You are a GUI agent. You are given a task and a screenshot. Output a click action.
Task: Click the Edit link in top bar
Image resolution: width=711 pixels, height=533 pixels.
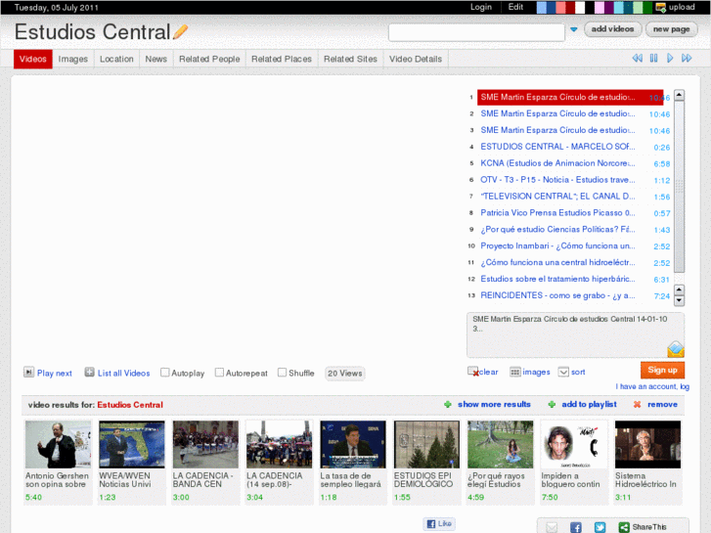coord(515,7)
